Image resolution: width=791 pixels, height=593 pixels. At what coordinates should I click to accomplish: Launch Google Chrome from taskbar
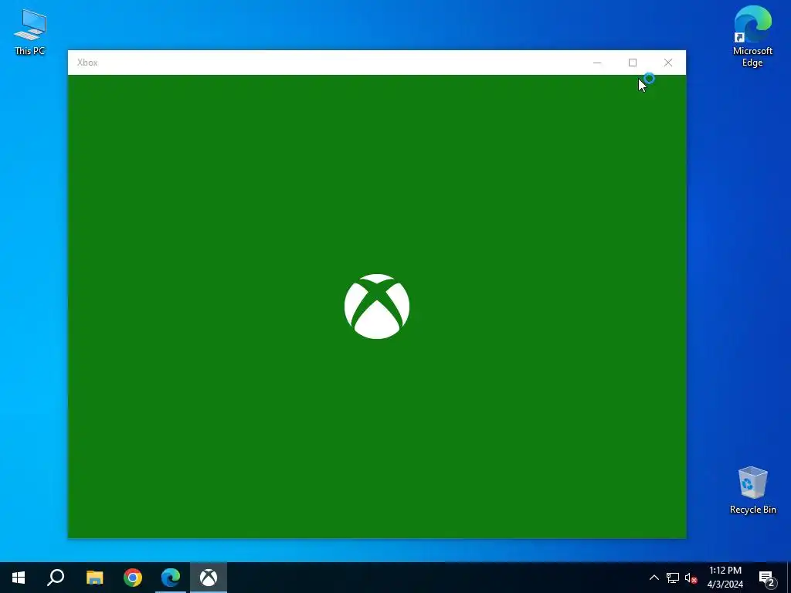133,578
